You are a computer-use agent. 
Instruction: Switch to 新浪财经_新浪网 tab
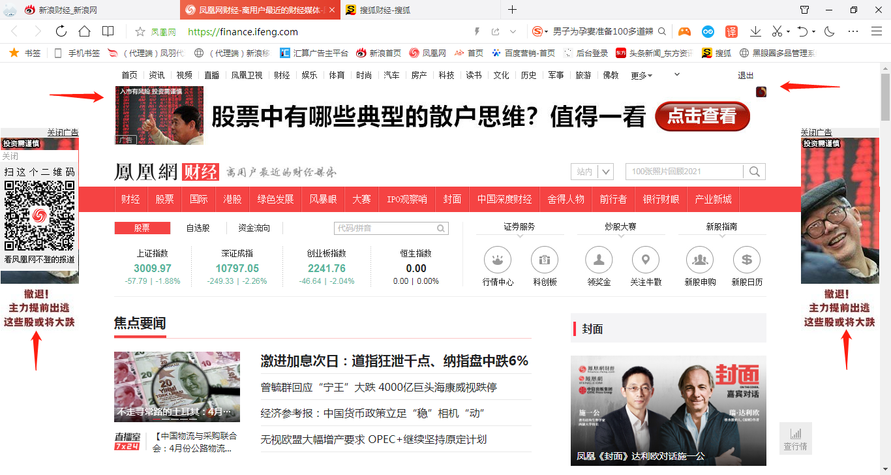(91, 10)
